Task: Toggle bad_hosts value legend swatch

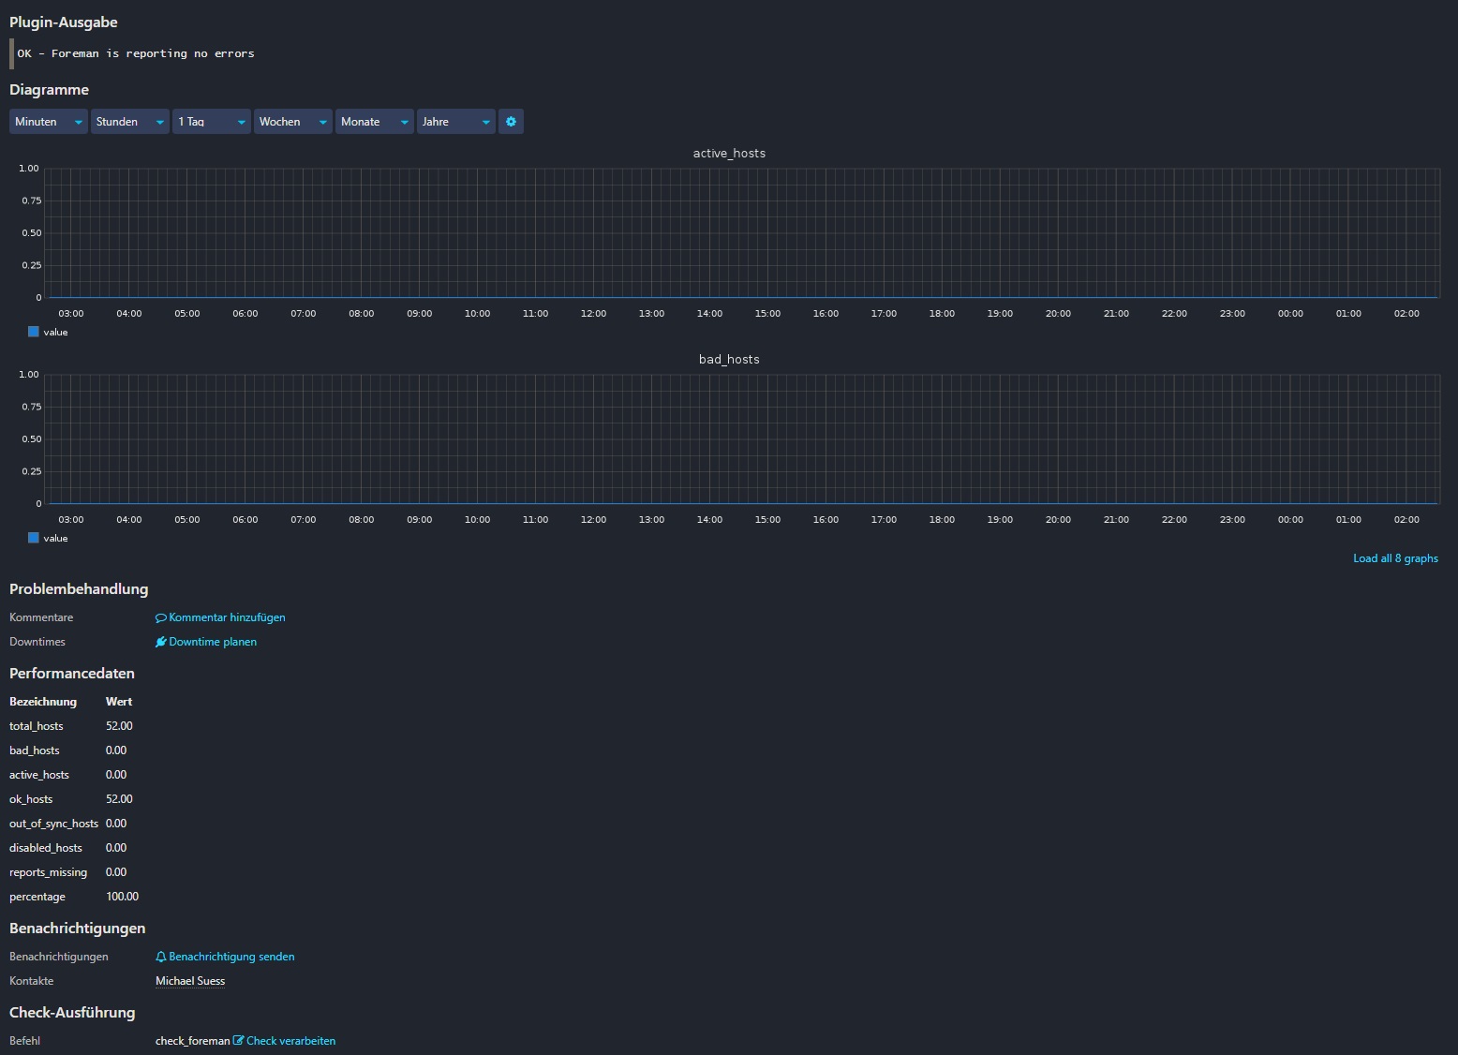Action: pos(34,538)
